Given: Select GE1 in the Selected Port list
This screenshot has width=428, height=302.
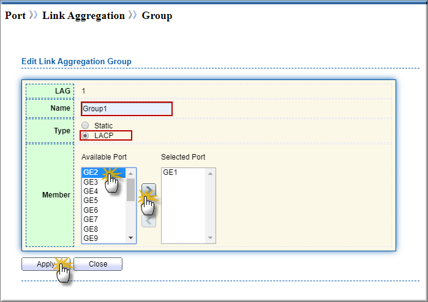Looking at the screenshot, I should (x=170, y=173).
